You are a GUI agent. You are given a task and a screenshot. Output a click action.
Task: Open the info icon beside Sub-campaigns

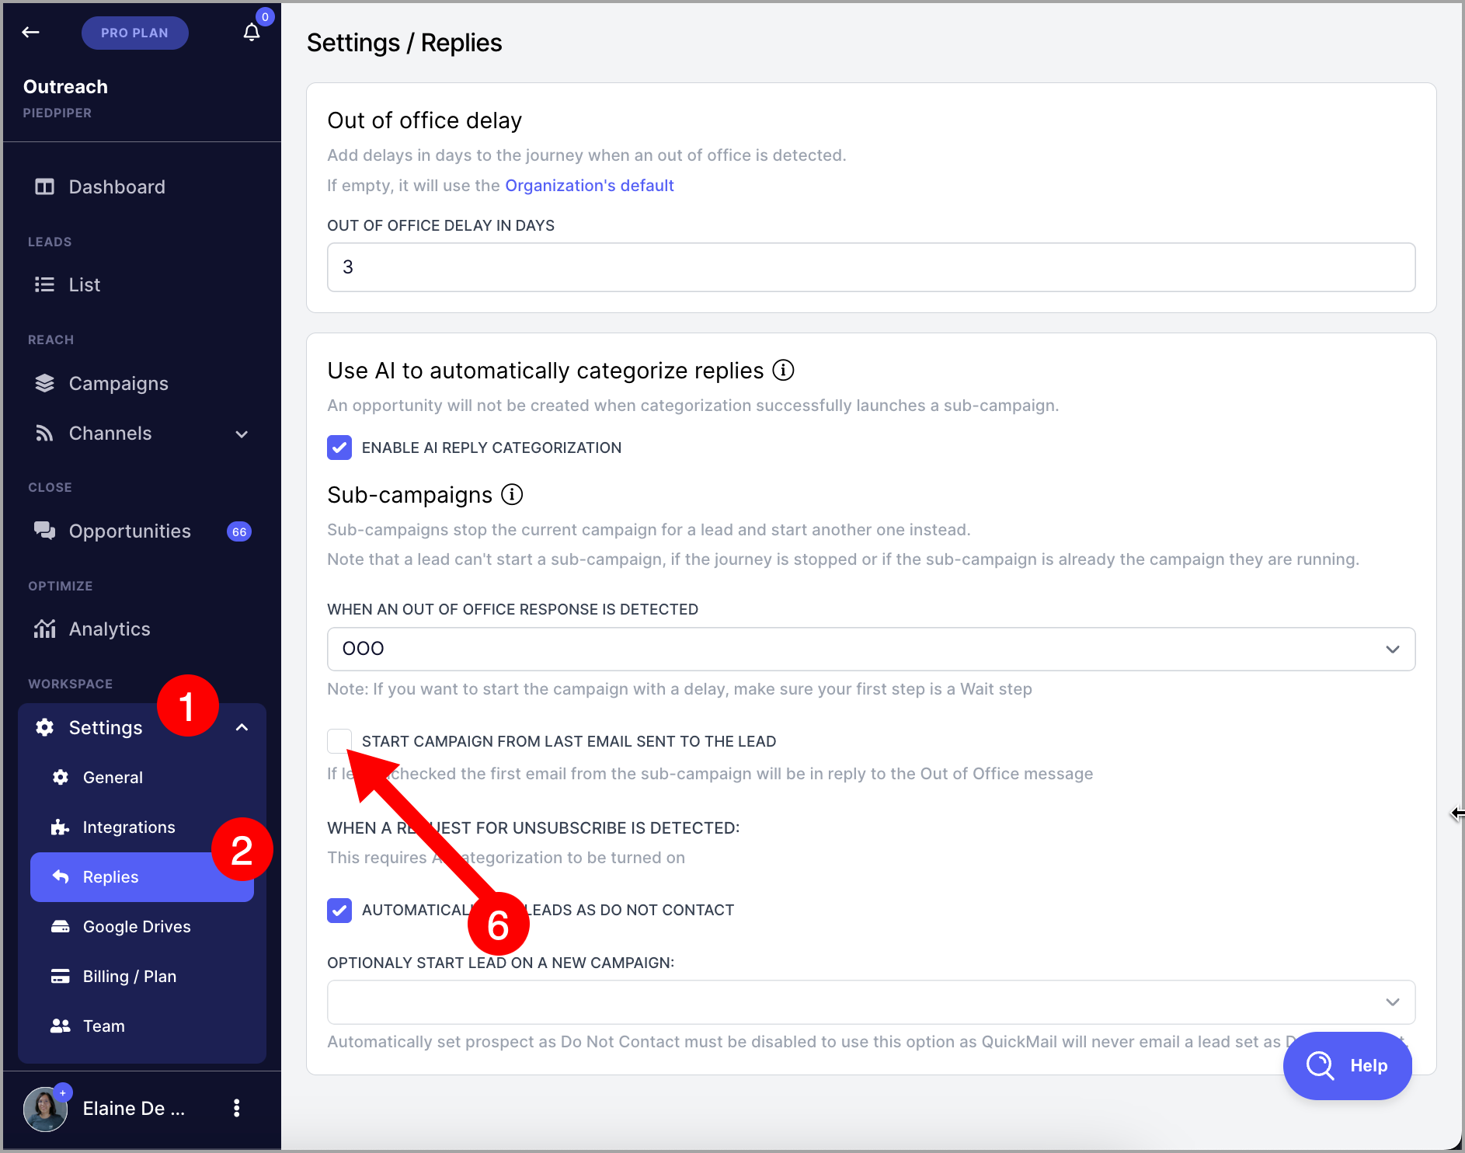[512, 494]
